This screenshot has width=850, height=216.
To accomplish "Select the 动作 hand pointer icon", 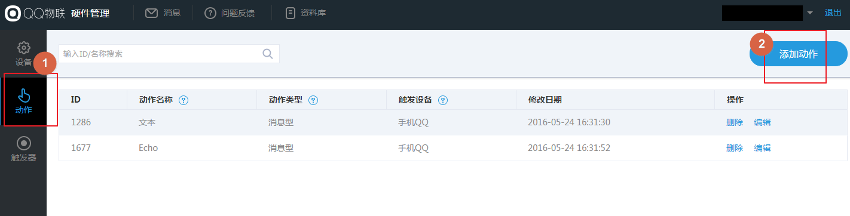I will pyautogui.click(x=24, y=95).
